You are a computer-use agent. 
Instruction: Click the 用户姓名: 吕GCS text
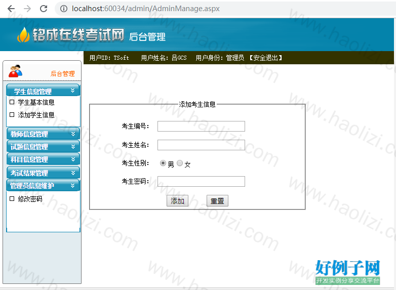click(164, 58)
